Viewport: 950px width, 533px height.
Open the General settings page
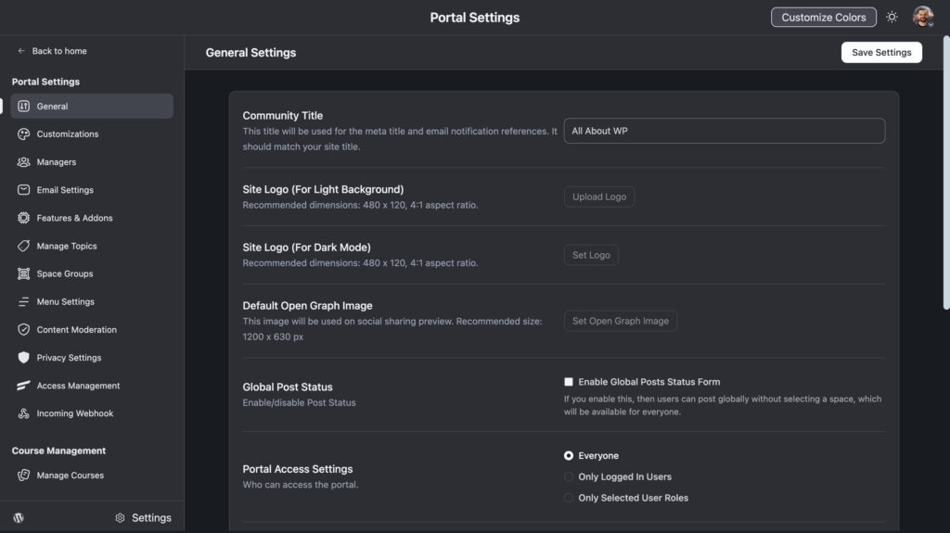[x=92, y=106]
